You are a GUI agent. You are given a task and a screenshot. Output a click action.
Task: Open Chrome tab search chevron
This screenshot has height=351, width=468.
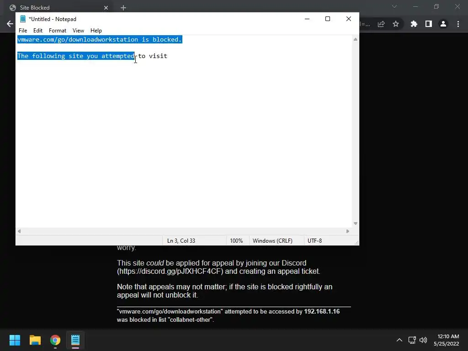[394, 6]
